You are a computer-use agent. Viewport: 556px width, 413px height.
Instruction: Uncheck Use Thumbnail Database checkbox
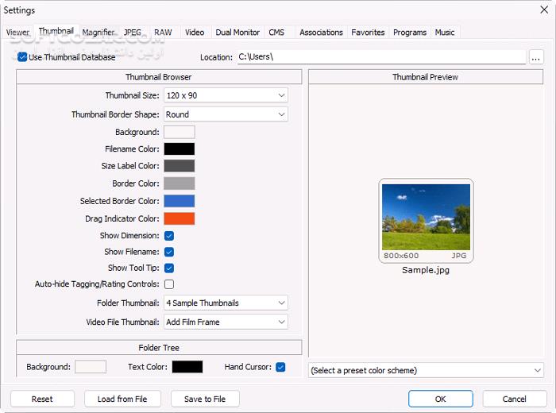(22, 57)
